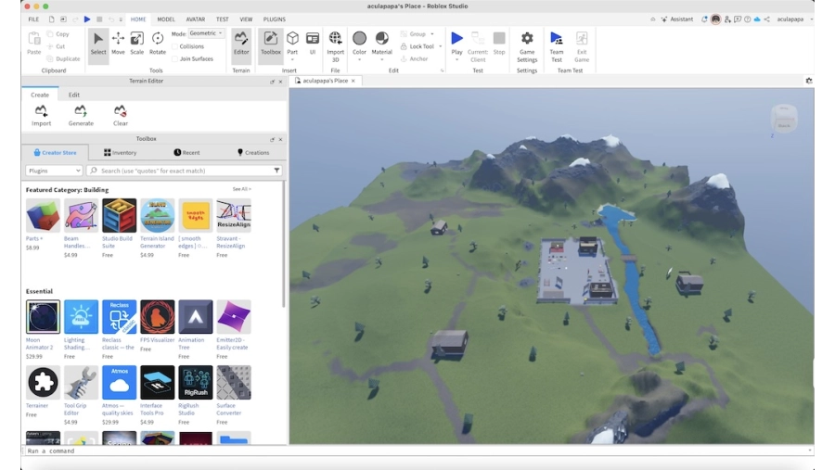This screenshot has width=835, height=470.
Task: Open the viewport settings gear
Action: pos(809,81)
